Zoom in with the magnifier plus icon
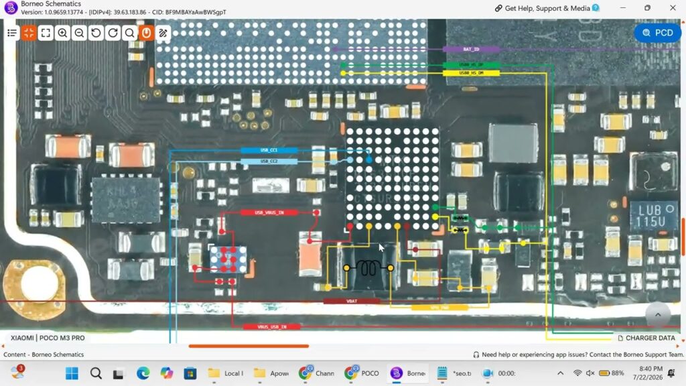Screen dimensions: 686x386 click(62, 33)
